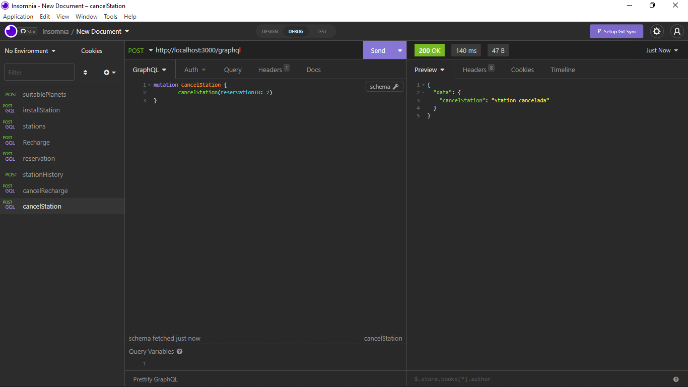Click the cancelStation operation name label
This screenshot has width=688, height=387.
(383, 339)
